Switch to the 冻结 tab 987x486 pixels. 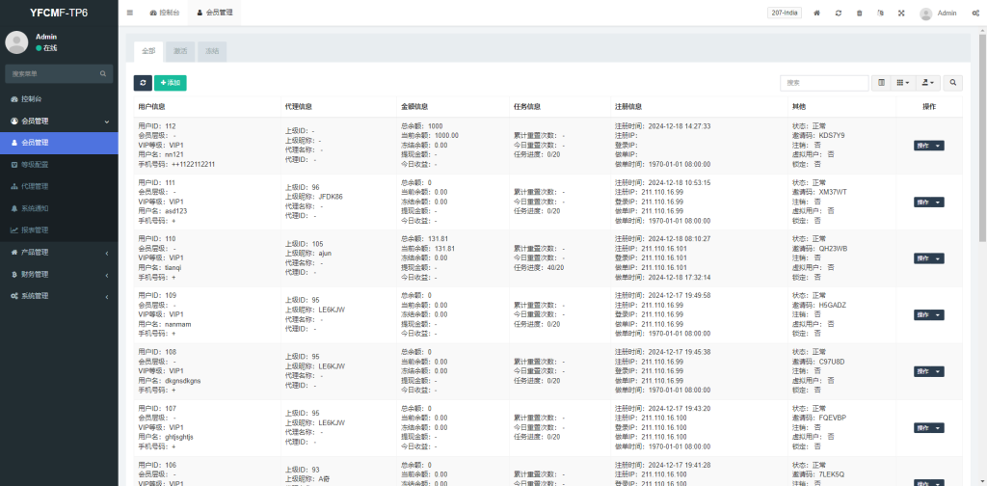coord(212,50)
